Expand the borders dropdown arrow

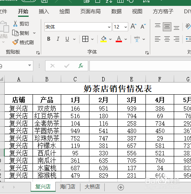coord(92,39)
